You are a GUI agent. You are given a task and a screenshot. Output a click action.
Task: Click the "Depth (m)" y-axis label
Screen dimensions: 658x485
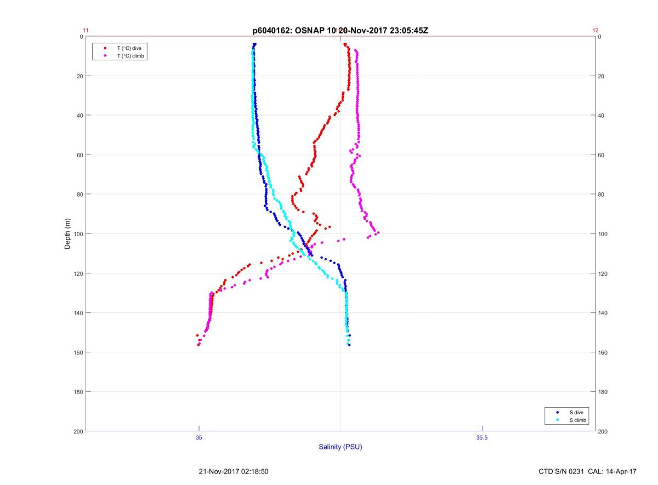68,234
